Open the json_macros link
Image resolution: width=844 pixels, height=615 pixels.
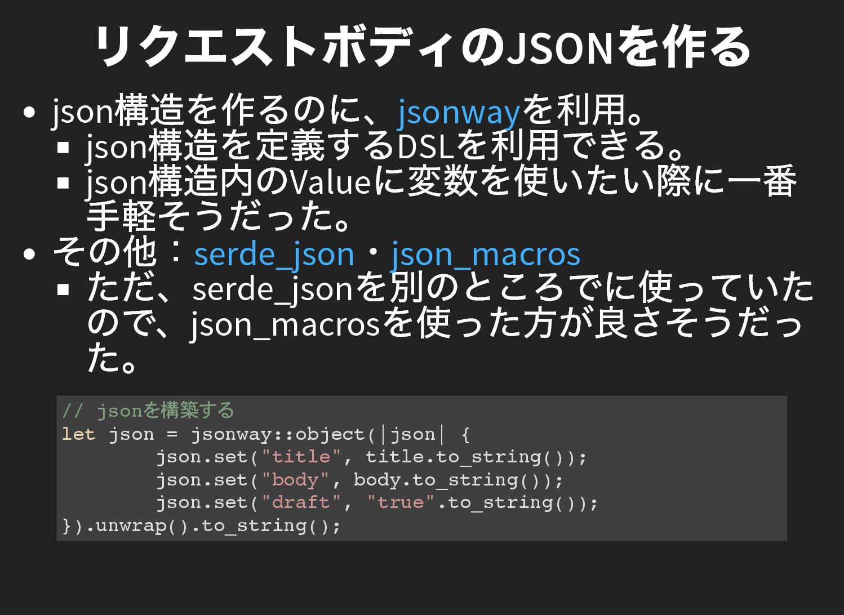(x=485, y=254)
